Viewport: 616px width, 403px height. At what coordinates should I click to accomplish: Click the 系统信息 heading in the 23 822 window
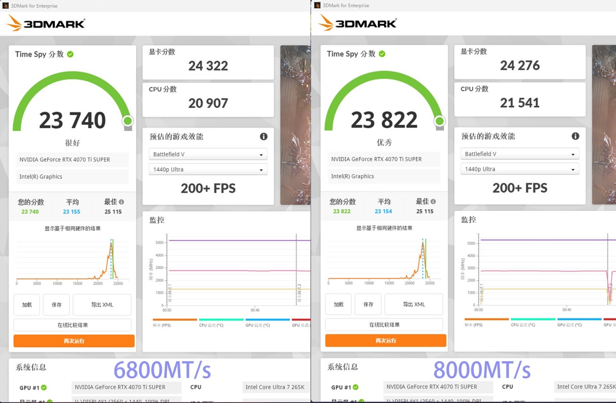pyautogui.click(x=343, y=367)
